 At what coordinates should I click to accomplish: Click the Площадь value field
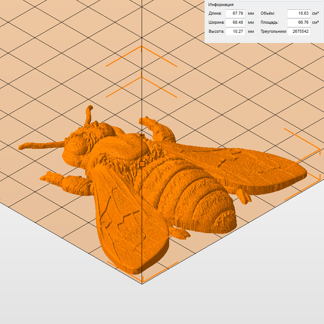point(298,23)
